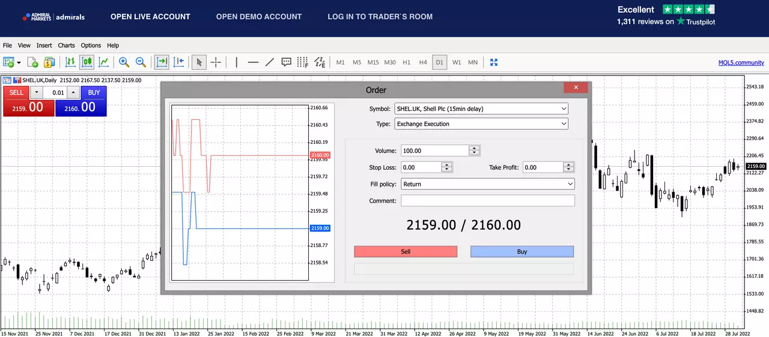This screenshot has width=769, height=337.
Task: Adjust the Volume stepper arrows
Action: point(475,151)
